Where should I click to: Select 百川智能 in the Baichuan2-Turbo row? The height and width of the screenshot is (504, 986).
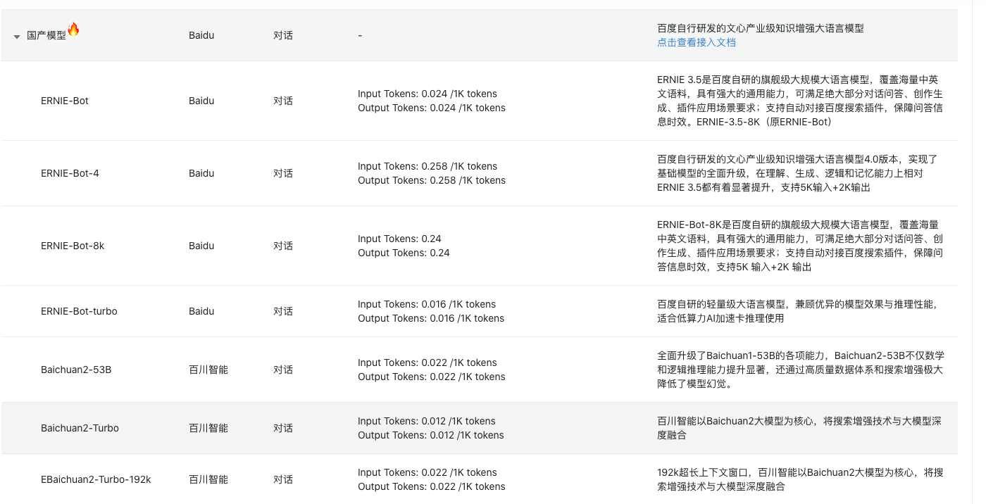pyautogui.click(x=208, y=428)
